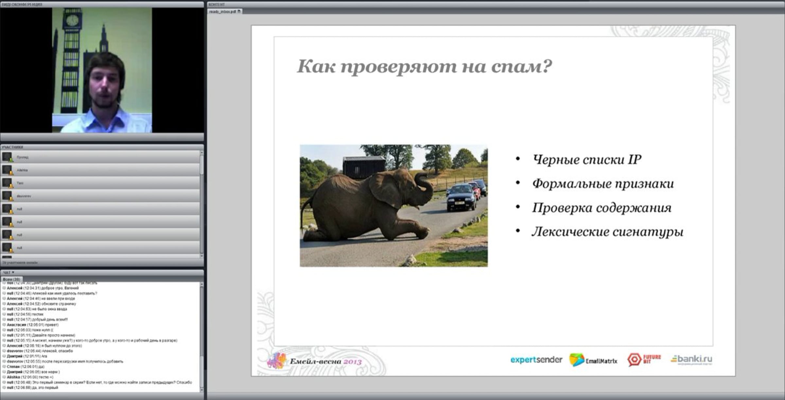Click the participants list scrollbar thumb
785x400 pixels.
pos(201,165)
